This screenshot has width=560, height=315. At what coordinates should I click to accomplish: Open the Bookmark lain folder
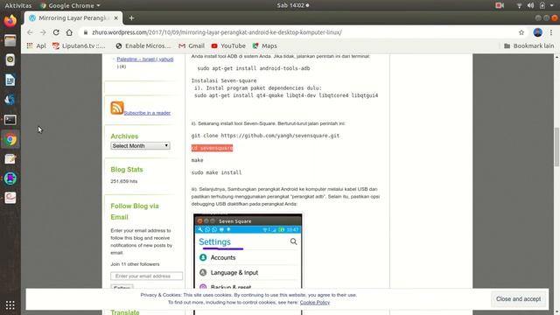pyautogui.click(x=528, y=45)
